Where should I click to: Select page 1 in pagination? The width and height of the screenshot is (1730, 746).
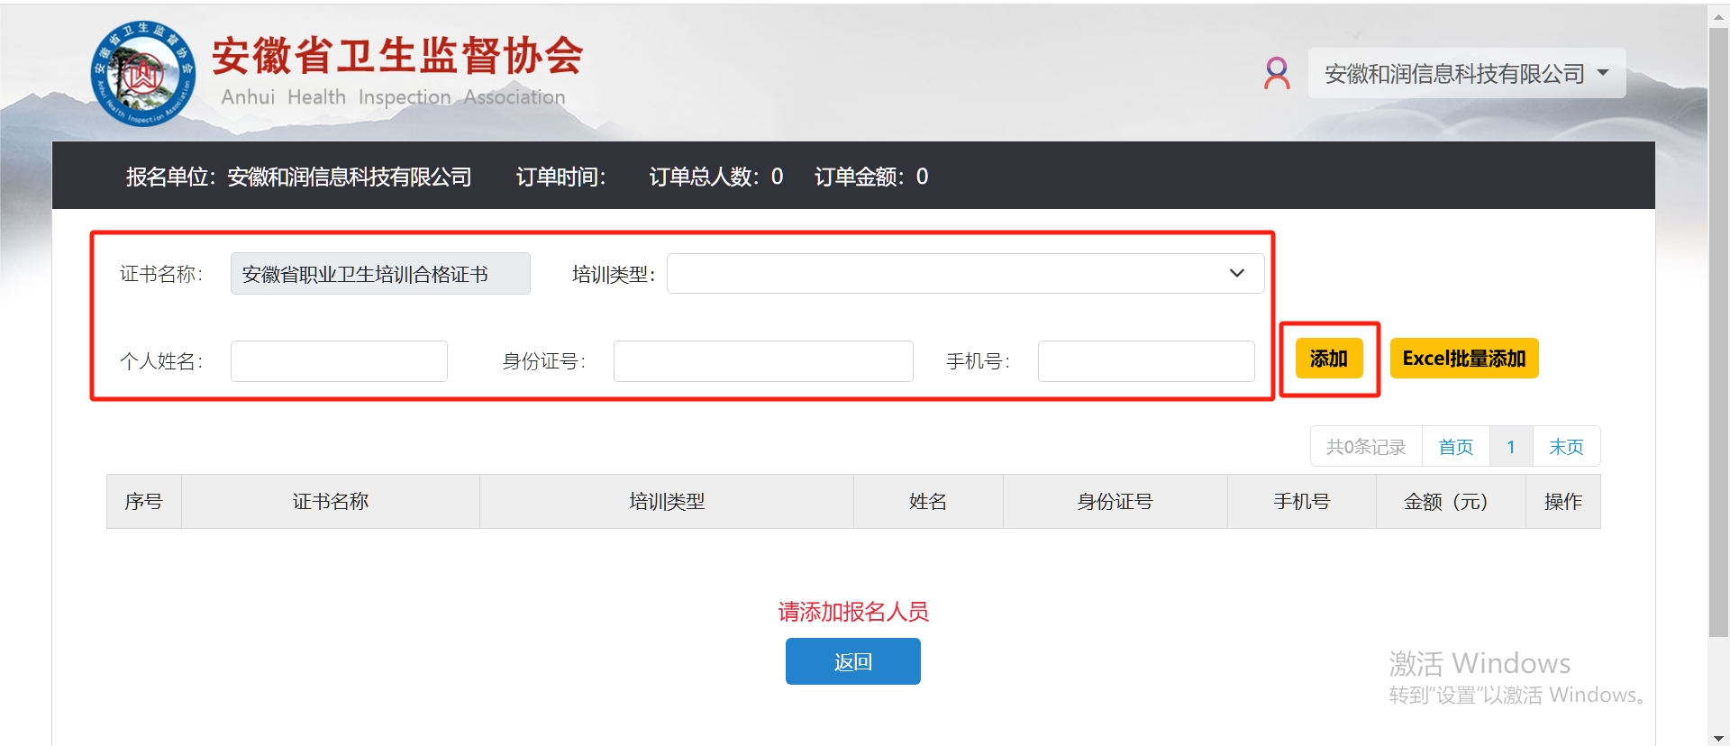pyautogui.click(x=1511, y=447)
